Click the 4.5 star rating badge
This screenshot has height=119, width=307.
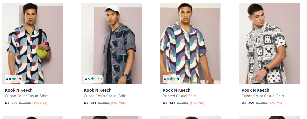coord(93,79)
